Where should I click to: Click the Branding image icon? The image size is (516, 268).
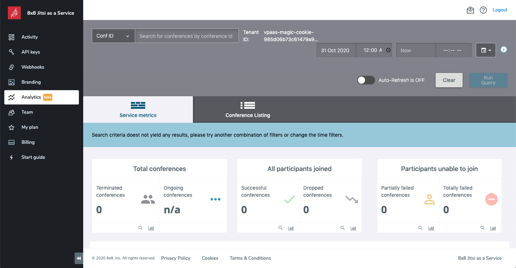[x=11, y=82]
